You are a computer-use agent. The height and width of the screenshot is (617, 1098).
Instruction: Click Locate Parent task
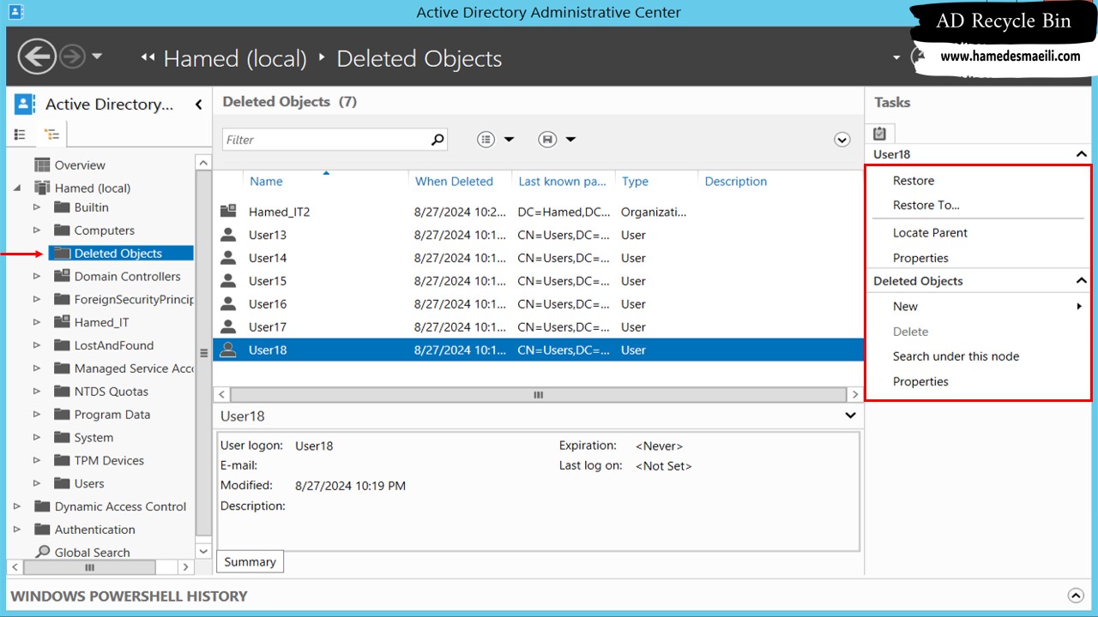click(x=930, y=233)
